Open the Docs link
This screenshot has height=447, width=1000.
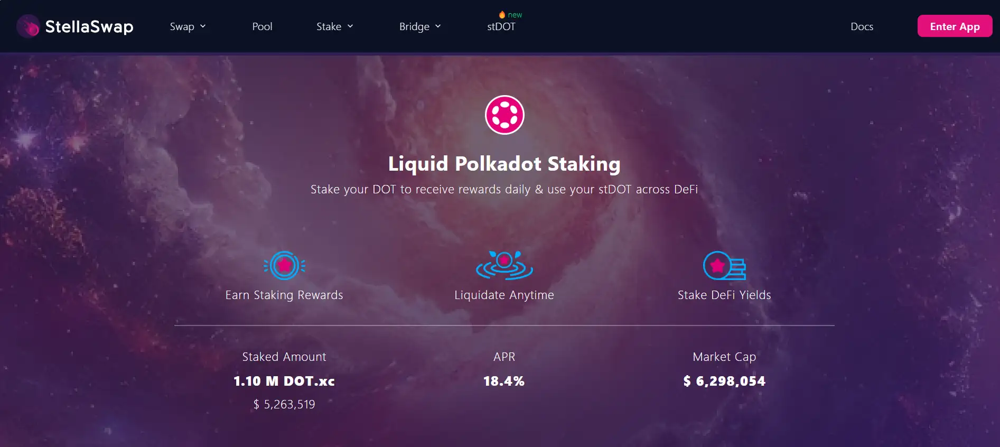coord(862,26)
